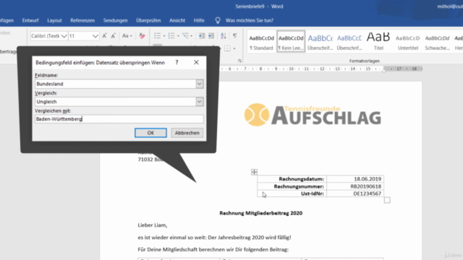
Task: Apply numbered list formatting
Action: click(171, 36)
